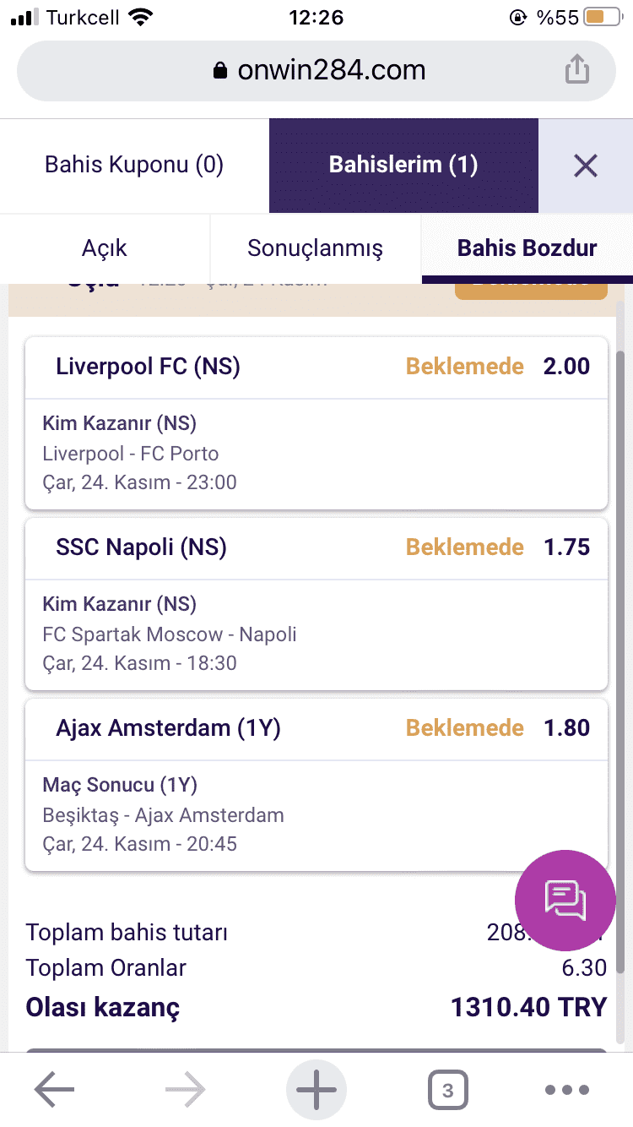The height and width of the screenshot is (1127, 633).
Task: Show the Sonuçlanmış bets tab
Action: pyautogui.click(x=315, y=248)
